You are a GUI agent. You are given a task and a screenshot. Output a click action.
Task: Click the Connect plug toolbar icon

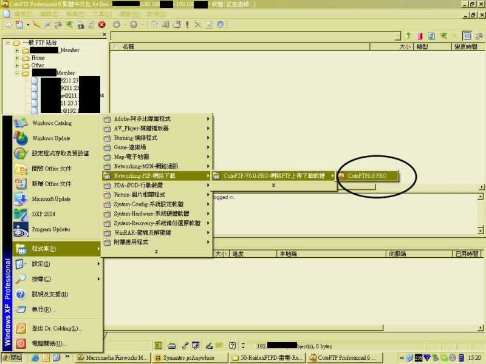pos(47,24)
